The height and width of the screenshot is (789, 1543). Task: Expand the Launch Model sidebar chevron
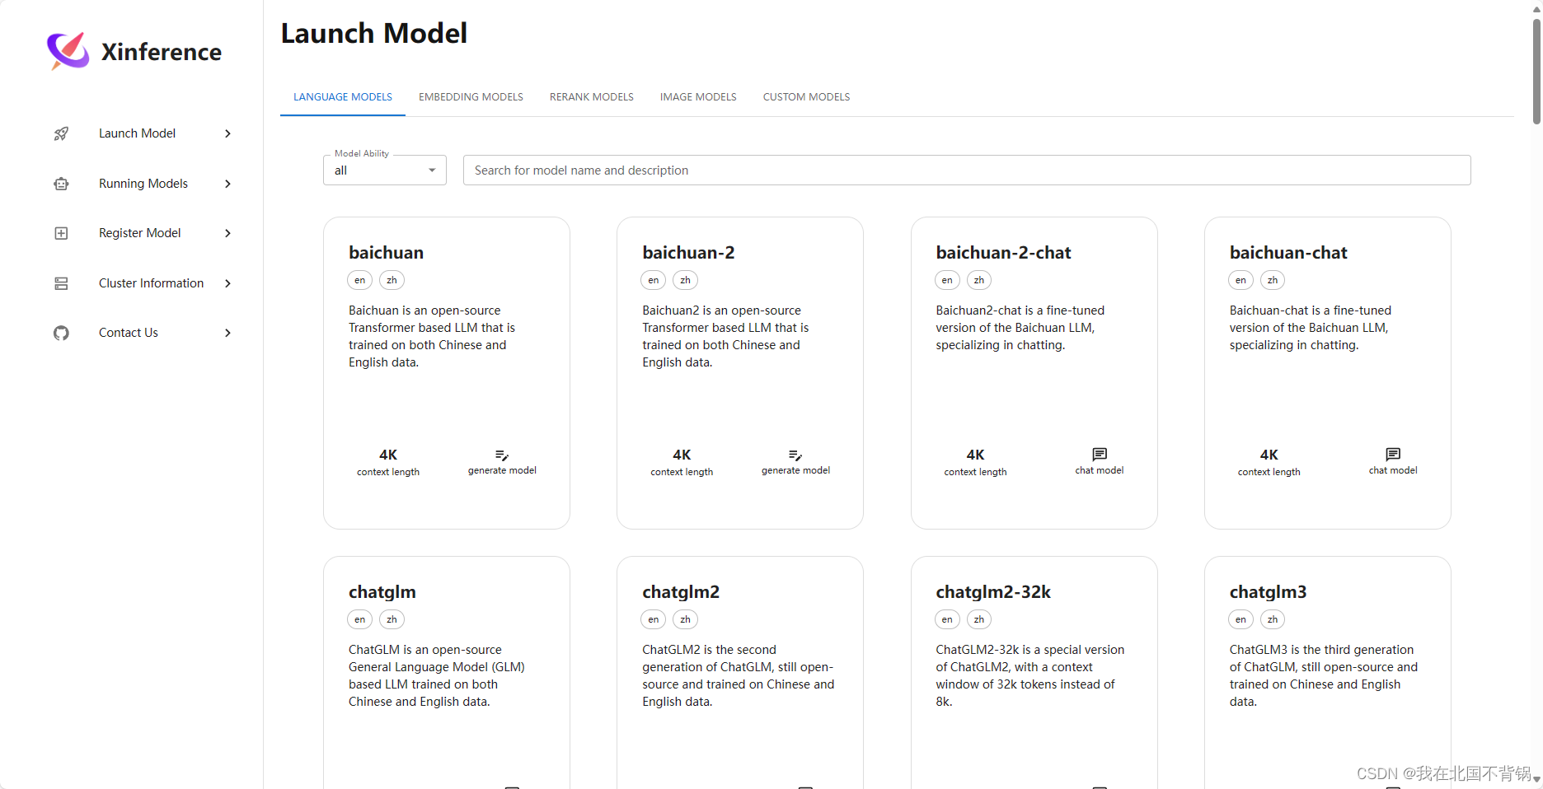point(228,133)
